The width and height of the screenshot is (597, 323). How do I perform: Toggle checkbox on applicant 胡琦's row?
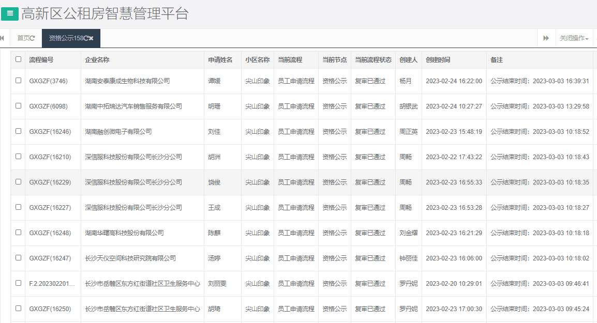(18, 309)
